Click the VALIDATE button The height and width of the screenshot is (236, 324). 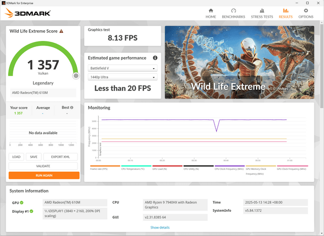[x=43, y=166]
